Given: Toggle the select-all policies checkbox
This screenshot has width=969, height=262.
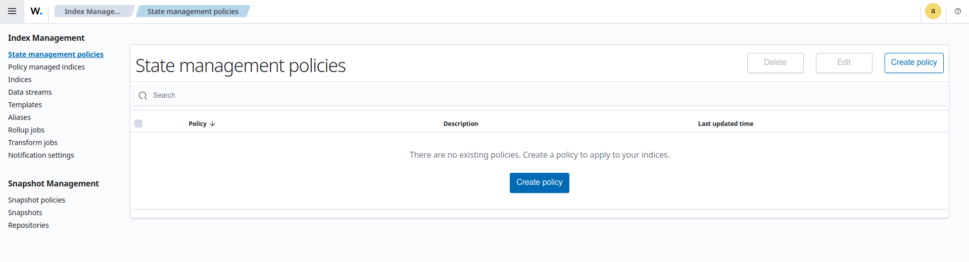Looking at the screenshot, I should click(x=138, y=123).
